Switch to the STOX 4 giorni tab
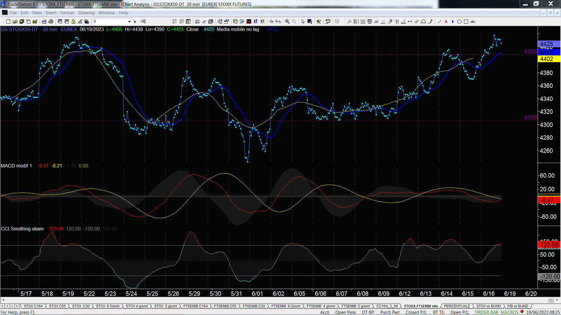The width and height of the screenshot is (561, 315). 137,306
